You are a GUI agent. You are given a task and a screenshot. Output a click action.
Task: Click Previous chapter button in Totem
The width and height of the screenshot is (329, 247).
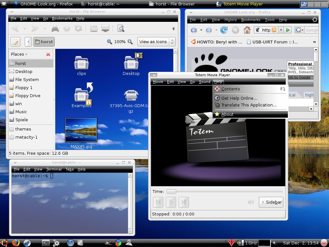point(158,202)
